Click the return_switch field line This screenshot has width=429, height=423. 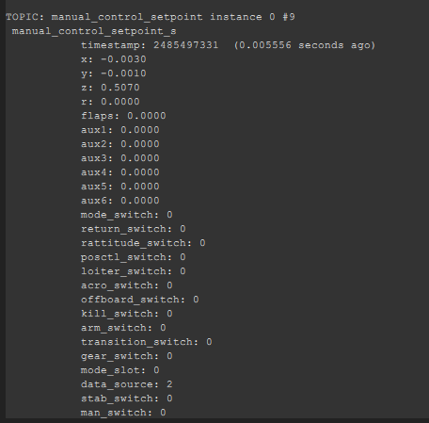pyautogui.click(x=134, y=229)
